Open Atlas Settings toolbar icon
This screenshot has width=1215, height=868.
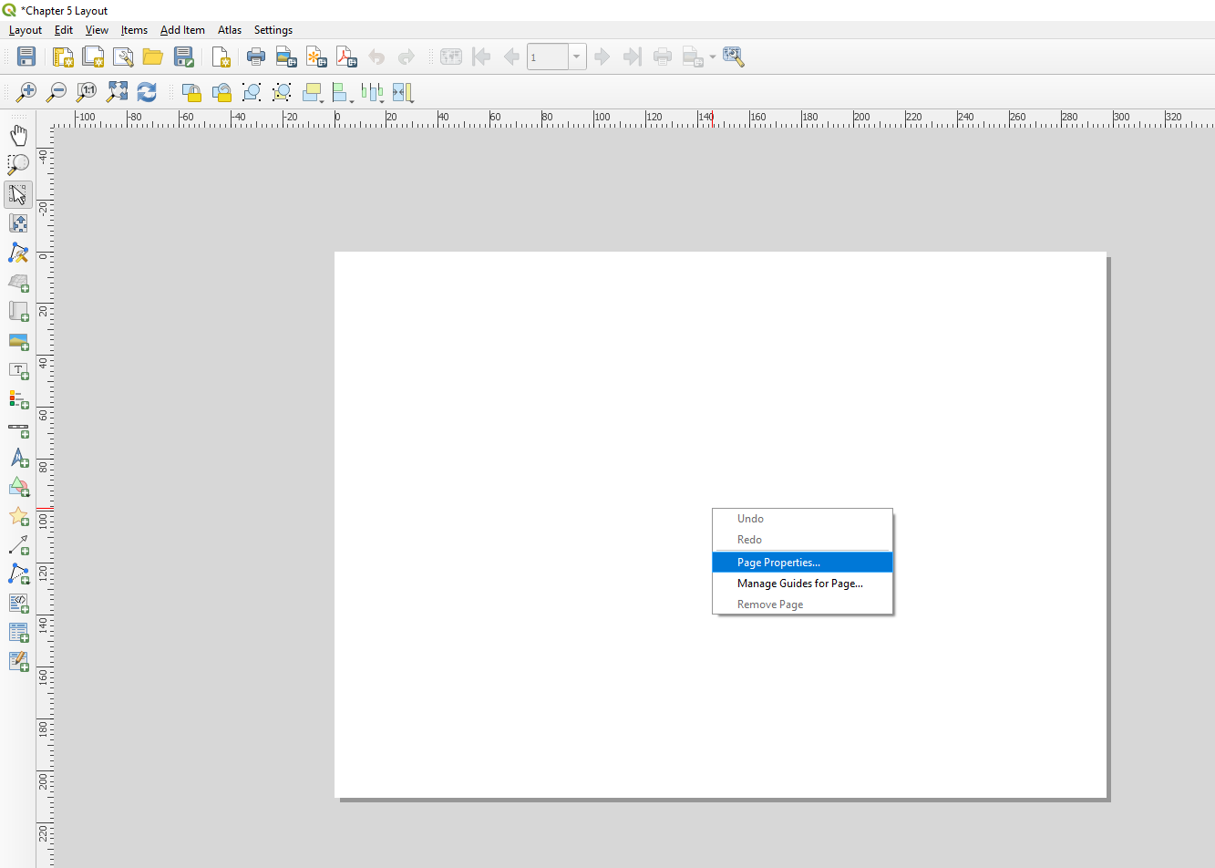click(x=734, y=57)
